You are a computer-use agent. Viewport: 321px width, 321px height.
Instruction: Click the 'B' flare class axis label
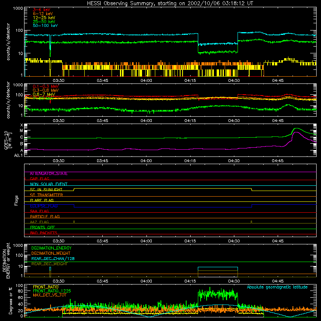point(22,144)
